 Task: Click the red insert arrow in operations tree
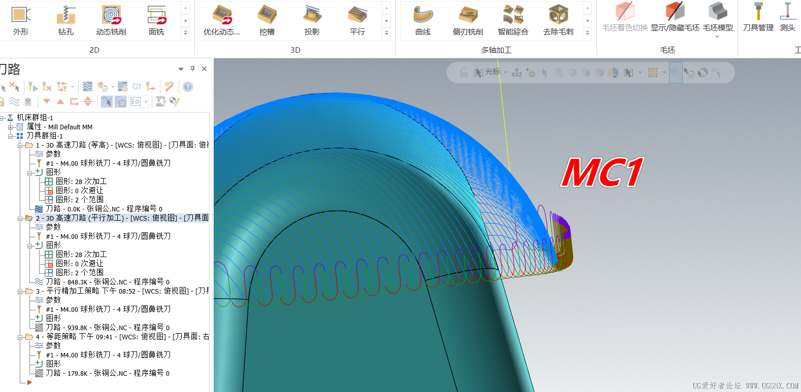pos(29,382)
